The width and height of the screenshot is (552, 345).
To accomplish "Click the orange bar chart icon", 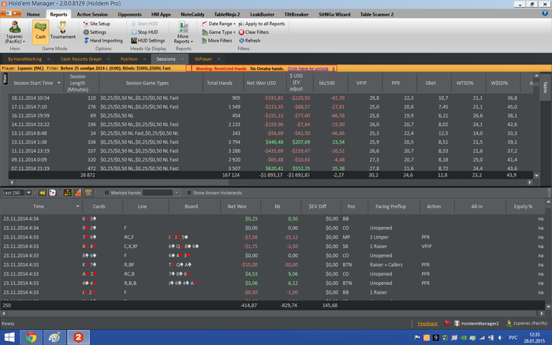I will point(78,193).
